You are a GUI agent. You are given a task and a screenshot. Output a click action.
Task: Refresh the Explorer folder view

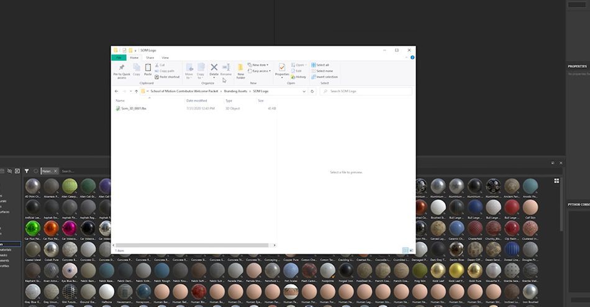click(x=312, y=91)
